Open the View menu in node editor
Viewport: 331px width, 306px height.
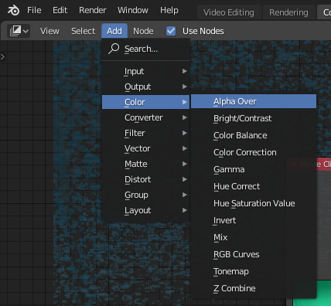49,31
